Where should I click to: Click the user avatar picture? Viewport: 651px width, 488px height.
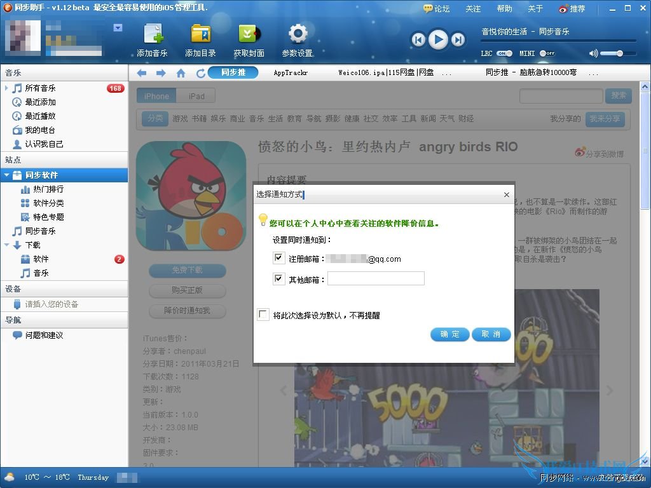click(23, 38)
